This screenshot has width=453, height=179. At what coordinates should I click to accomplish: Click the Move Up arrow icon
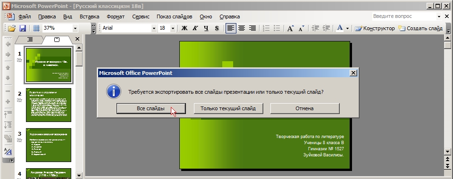[x=8, y=68]
